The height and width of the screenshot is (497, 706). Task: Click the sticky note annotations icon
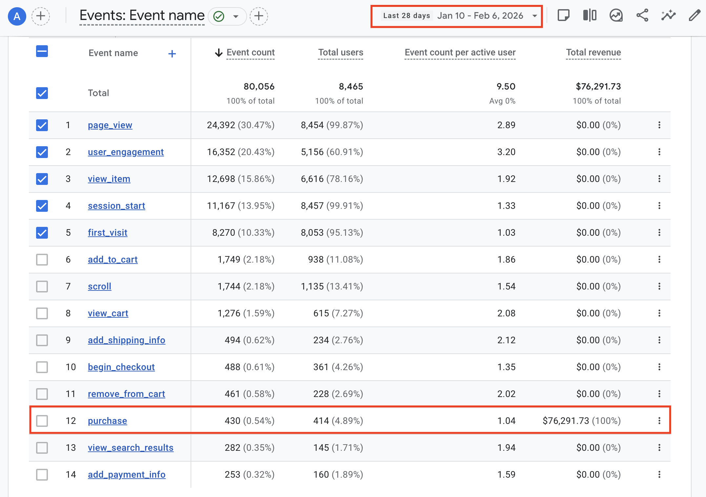click(x=563, y=15)
